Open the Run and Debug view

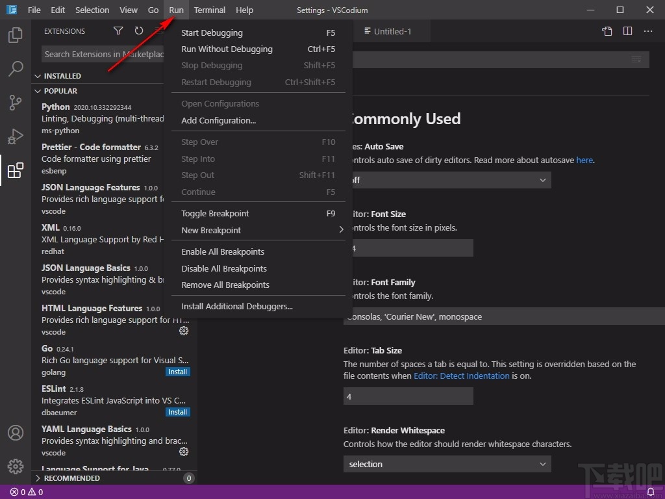pos(16,136)
